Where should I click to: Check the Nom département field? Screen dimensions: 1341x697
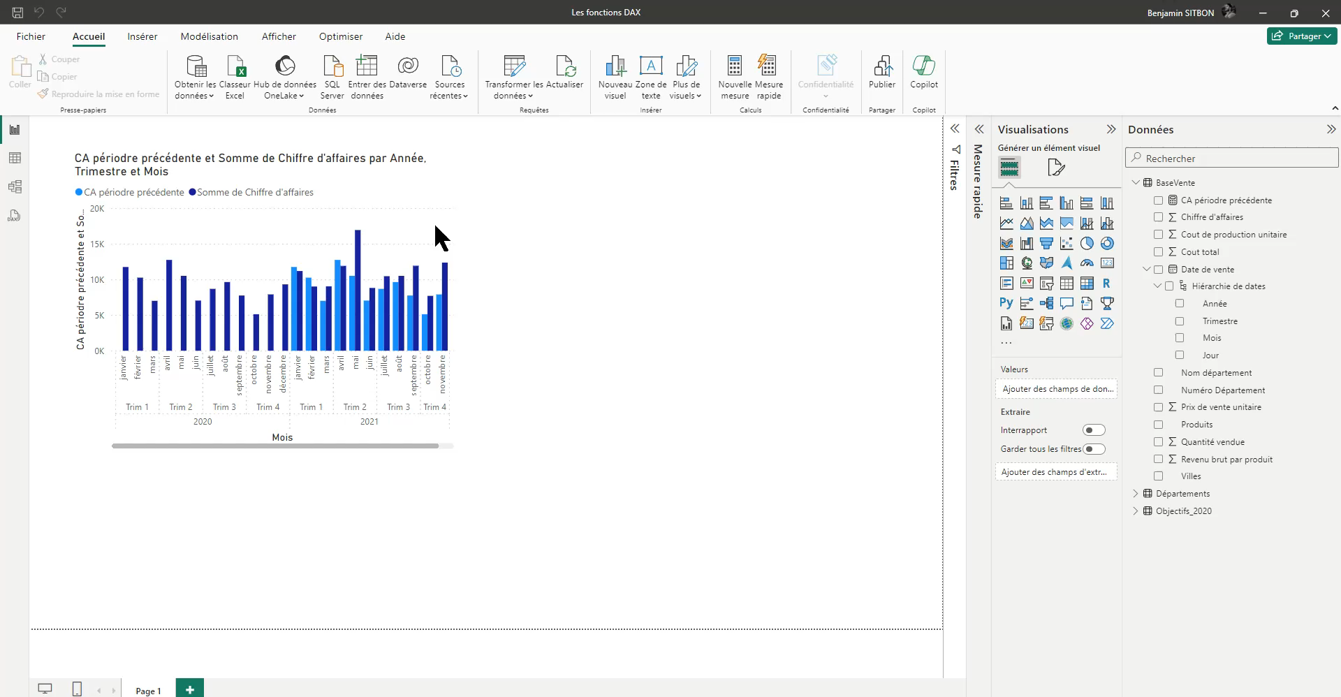coord(1159,373)
